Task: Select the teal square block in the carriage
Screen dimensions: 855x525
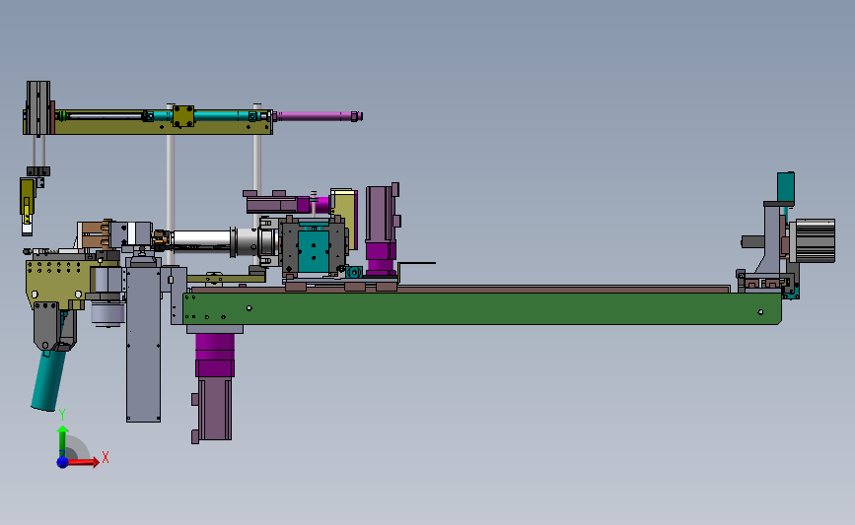Action: (x=314, y=251)
